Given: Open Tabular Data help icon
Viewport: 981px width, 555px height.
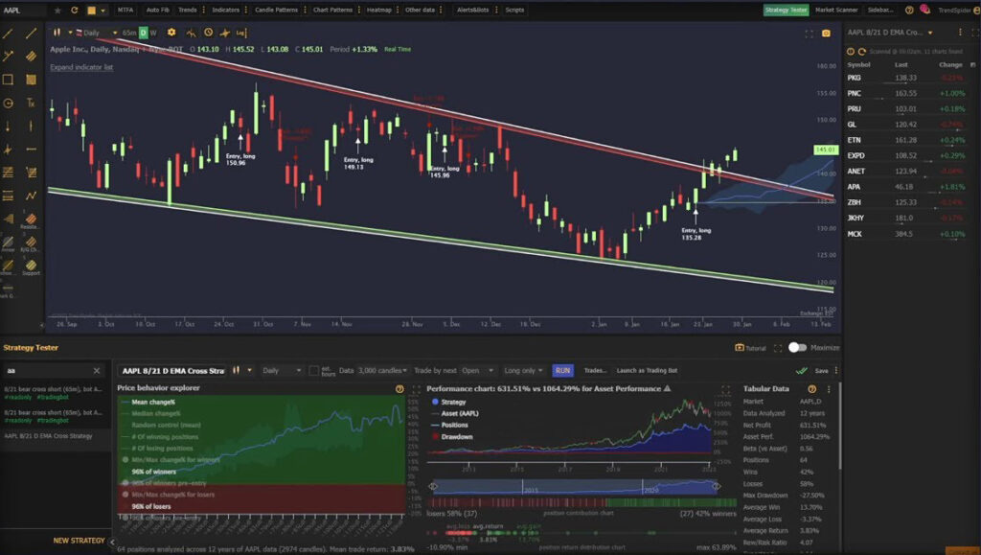Looking at the screenshot, I should pyautogui.click(x=812, y=389).
